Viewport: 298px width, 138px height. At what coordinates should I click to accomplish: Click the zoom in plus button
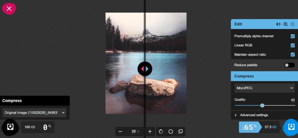coord(150,132)
